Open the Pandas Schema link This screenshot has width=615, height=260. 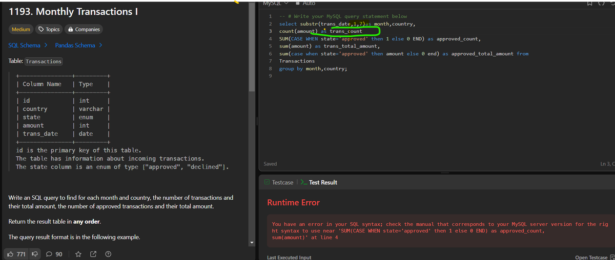point(79,45)
